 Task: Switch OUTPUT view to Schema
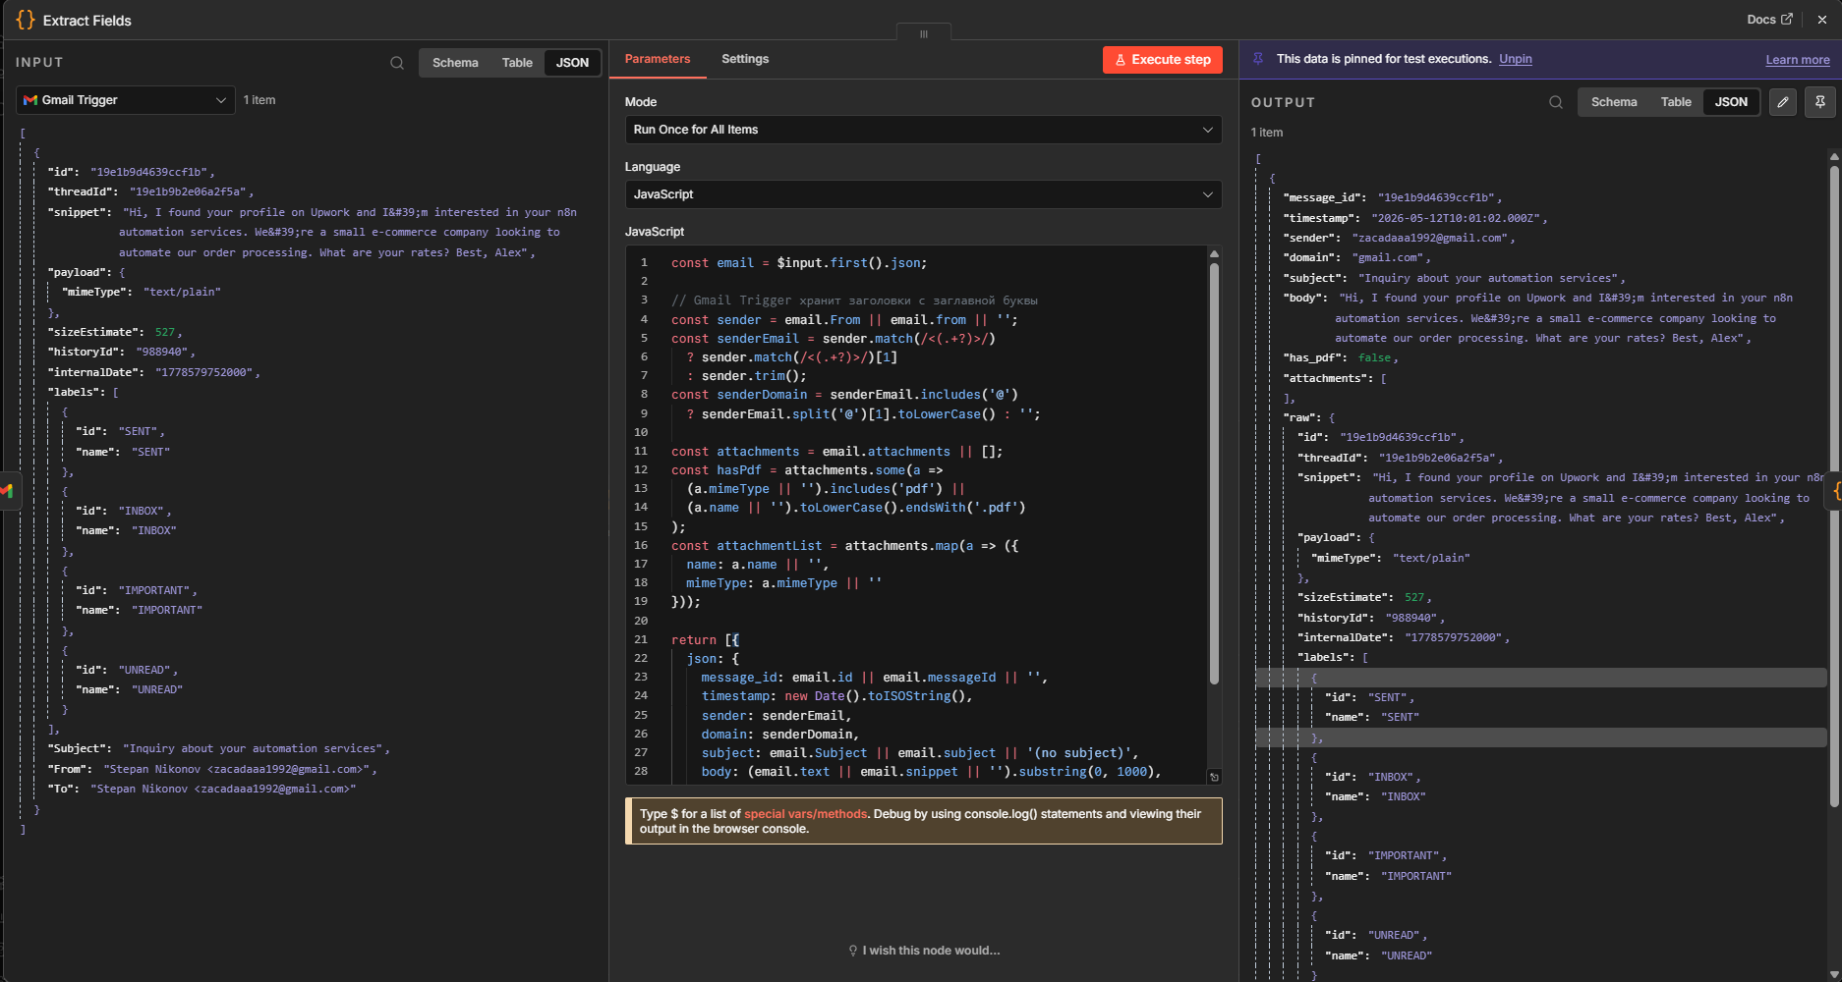point(1614,102)
